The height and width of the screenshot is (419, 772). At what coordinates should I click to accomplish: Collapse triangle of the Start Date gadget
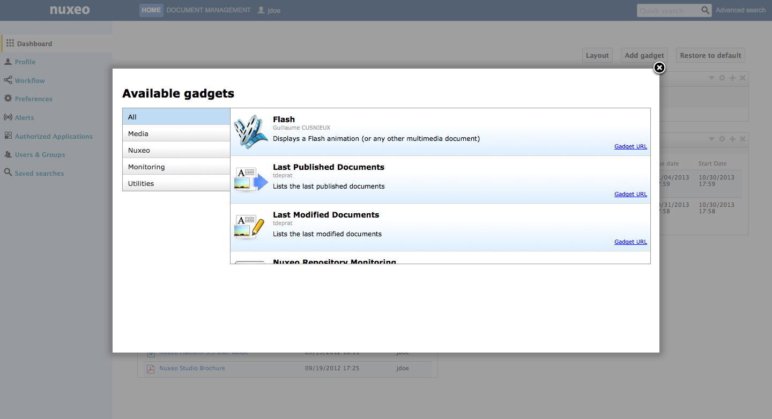tap(712, 139)
